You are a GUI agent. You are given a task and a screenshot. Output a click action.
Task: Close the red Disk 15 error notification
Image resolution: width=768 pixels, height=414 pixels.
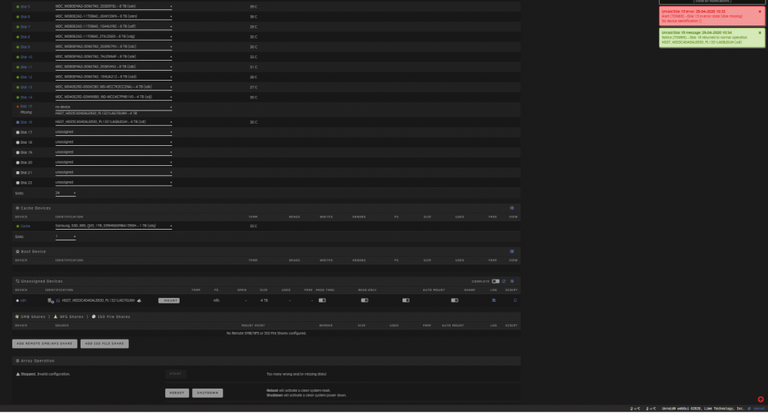[760, 12]
